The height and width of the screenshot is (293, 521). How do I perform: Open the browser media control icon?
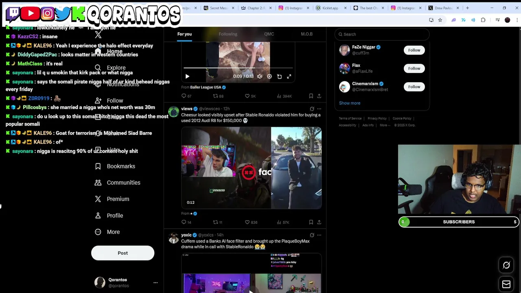click(x=497, y=20)
